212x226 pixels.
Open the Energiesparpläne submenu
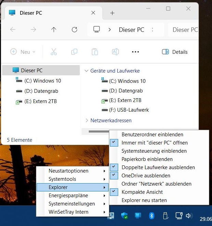point(73,196)
